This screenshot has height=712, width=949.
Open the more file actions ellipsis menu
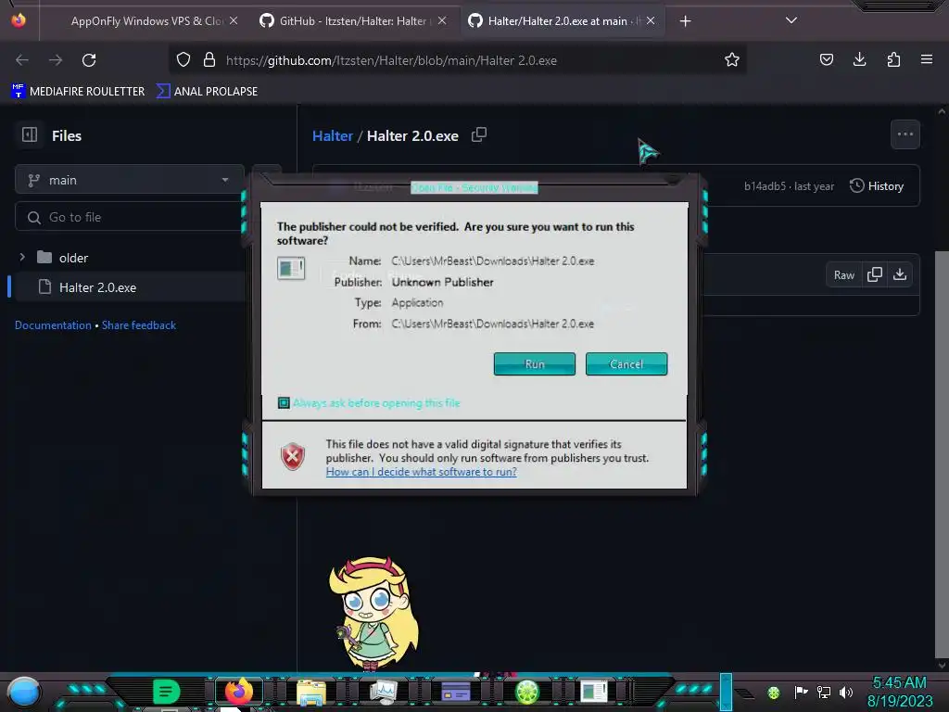(x=905, y=134)
